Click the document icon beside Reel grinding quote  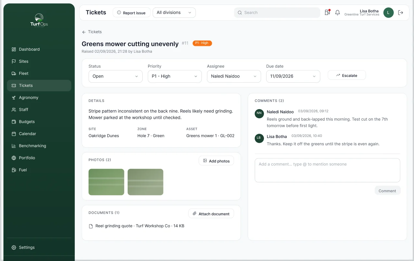tap(91, 226)
